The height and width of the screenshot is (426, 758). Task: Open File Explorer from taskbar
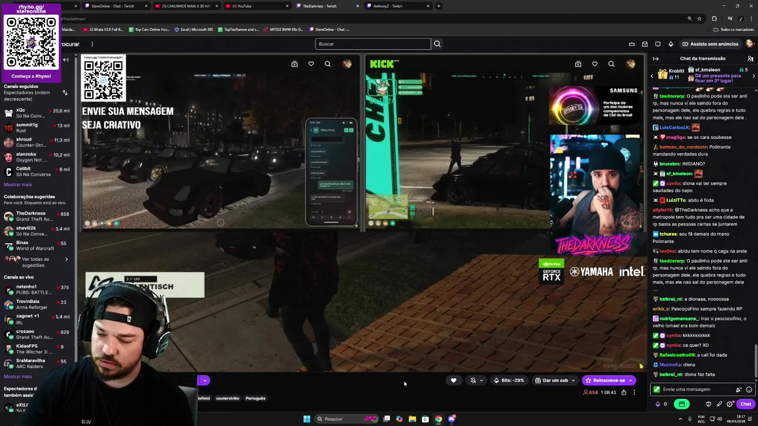tap(412, 419)
